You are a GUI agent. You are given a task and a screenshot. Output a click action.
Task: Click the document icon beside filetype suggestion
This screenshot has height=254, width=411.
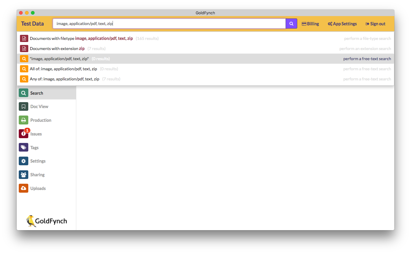(x=24, y=38)
